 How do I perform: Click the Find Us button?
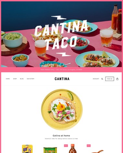pos(110,79)
